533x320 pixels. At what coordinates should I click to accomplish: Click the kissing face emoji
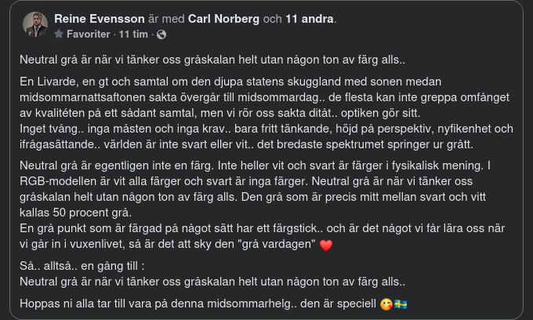385,304
